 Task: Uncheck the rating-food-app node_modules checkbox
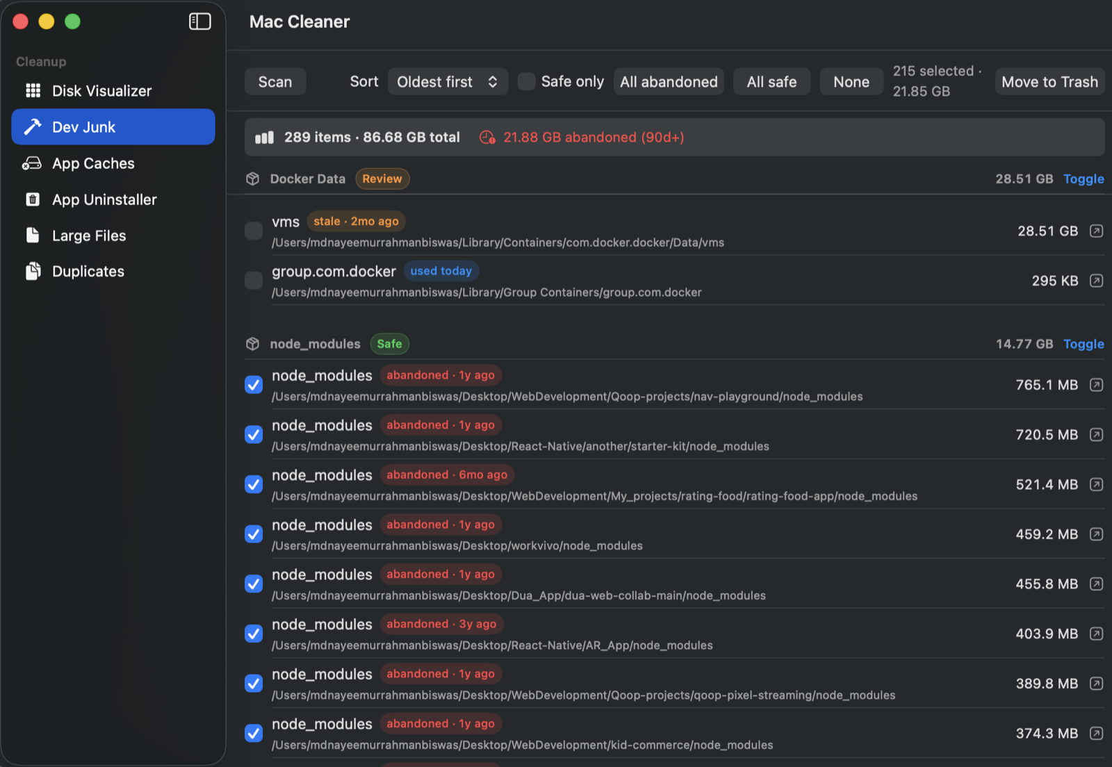(254, 484)
